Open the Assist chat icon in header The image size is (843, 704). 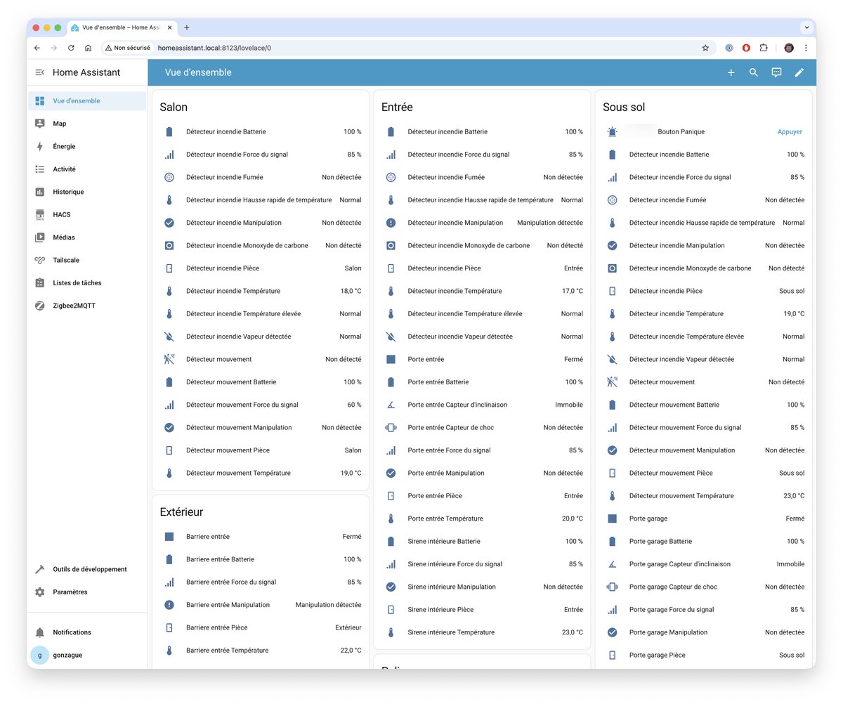(776, 72)
